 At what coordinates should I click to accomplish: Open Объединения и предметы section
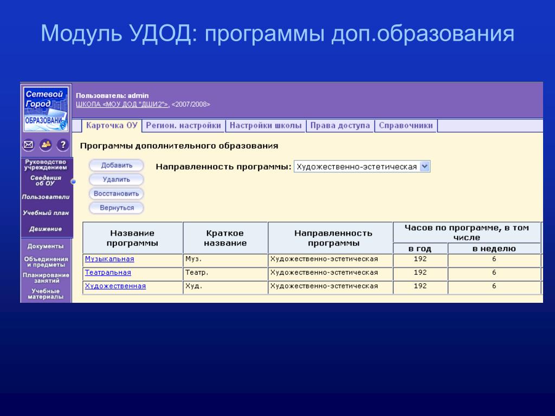pos(46,262)
